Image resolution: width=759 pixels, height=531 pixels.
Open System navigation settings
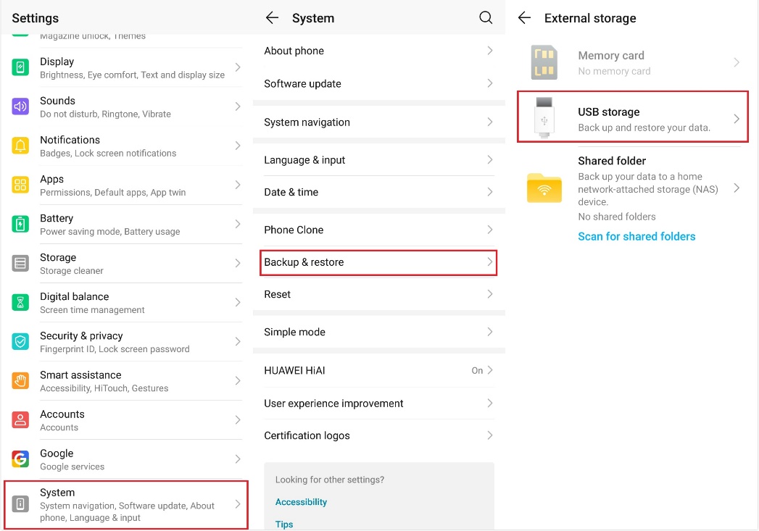(x=378, y=122)
